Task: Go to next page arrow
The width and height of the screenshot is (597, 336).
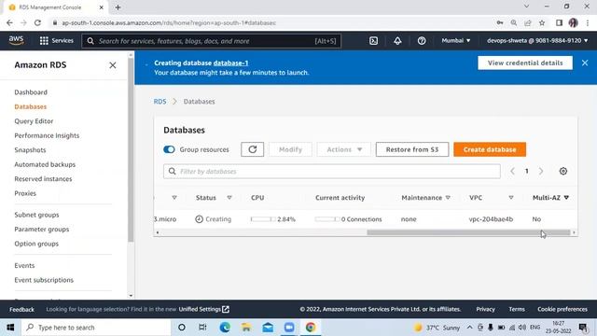Action: coord(541,172)
